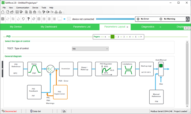The height and width of the screenshot is (114, 191).
Task: Click the Save As icon
Action: coord(21,12)
